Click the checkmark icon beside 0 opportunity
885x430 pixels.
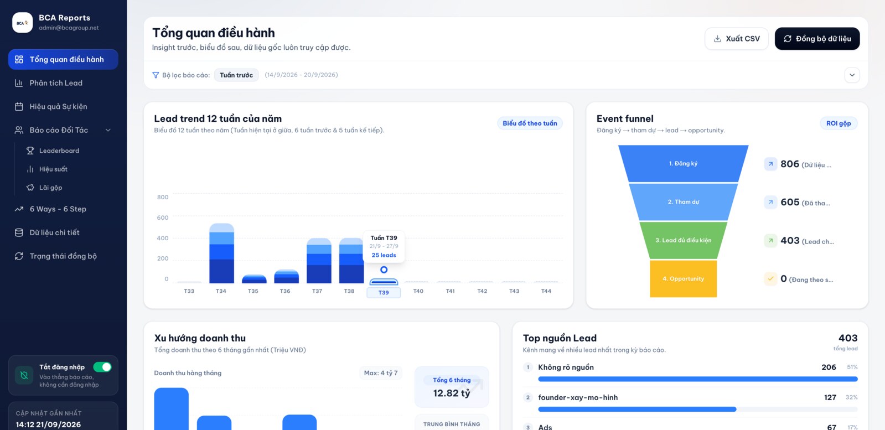pos(770,279)
